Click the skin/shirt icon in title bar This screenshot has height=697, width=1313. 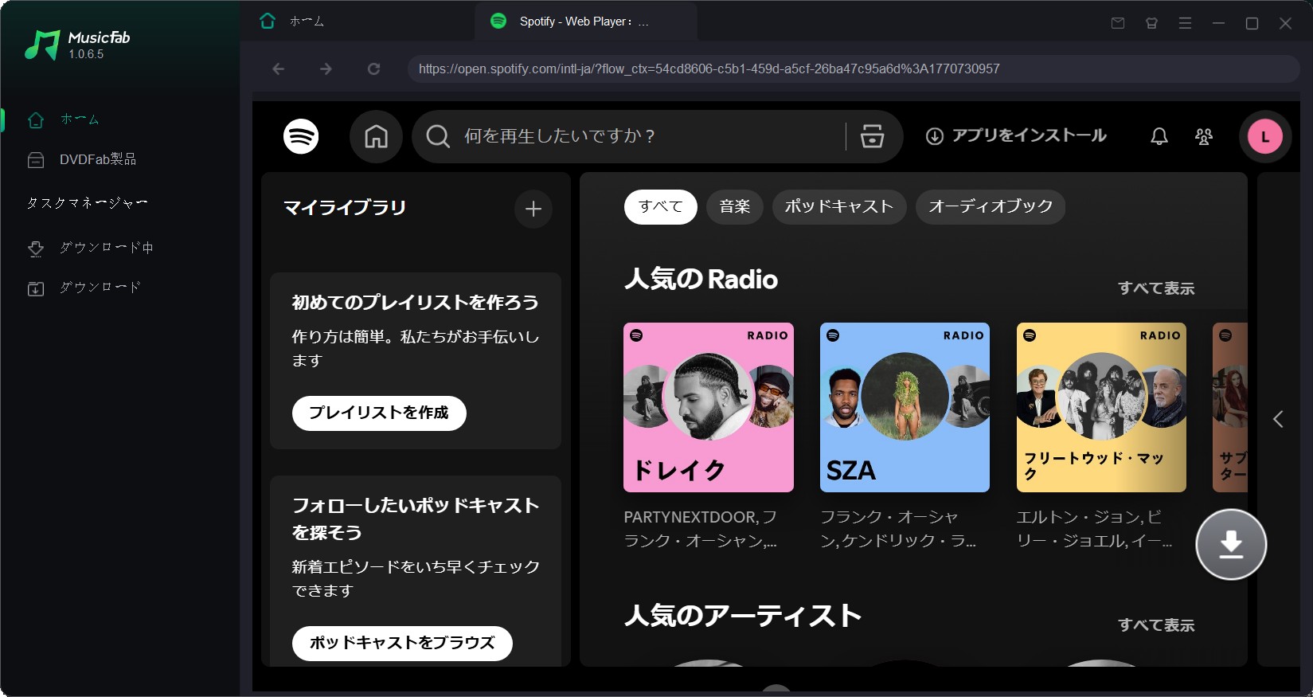click(x=1151, y=23)
